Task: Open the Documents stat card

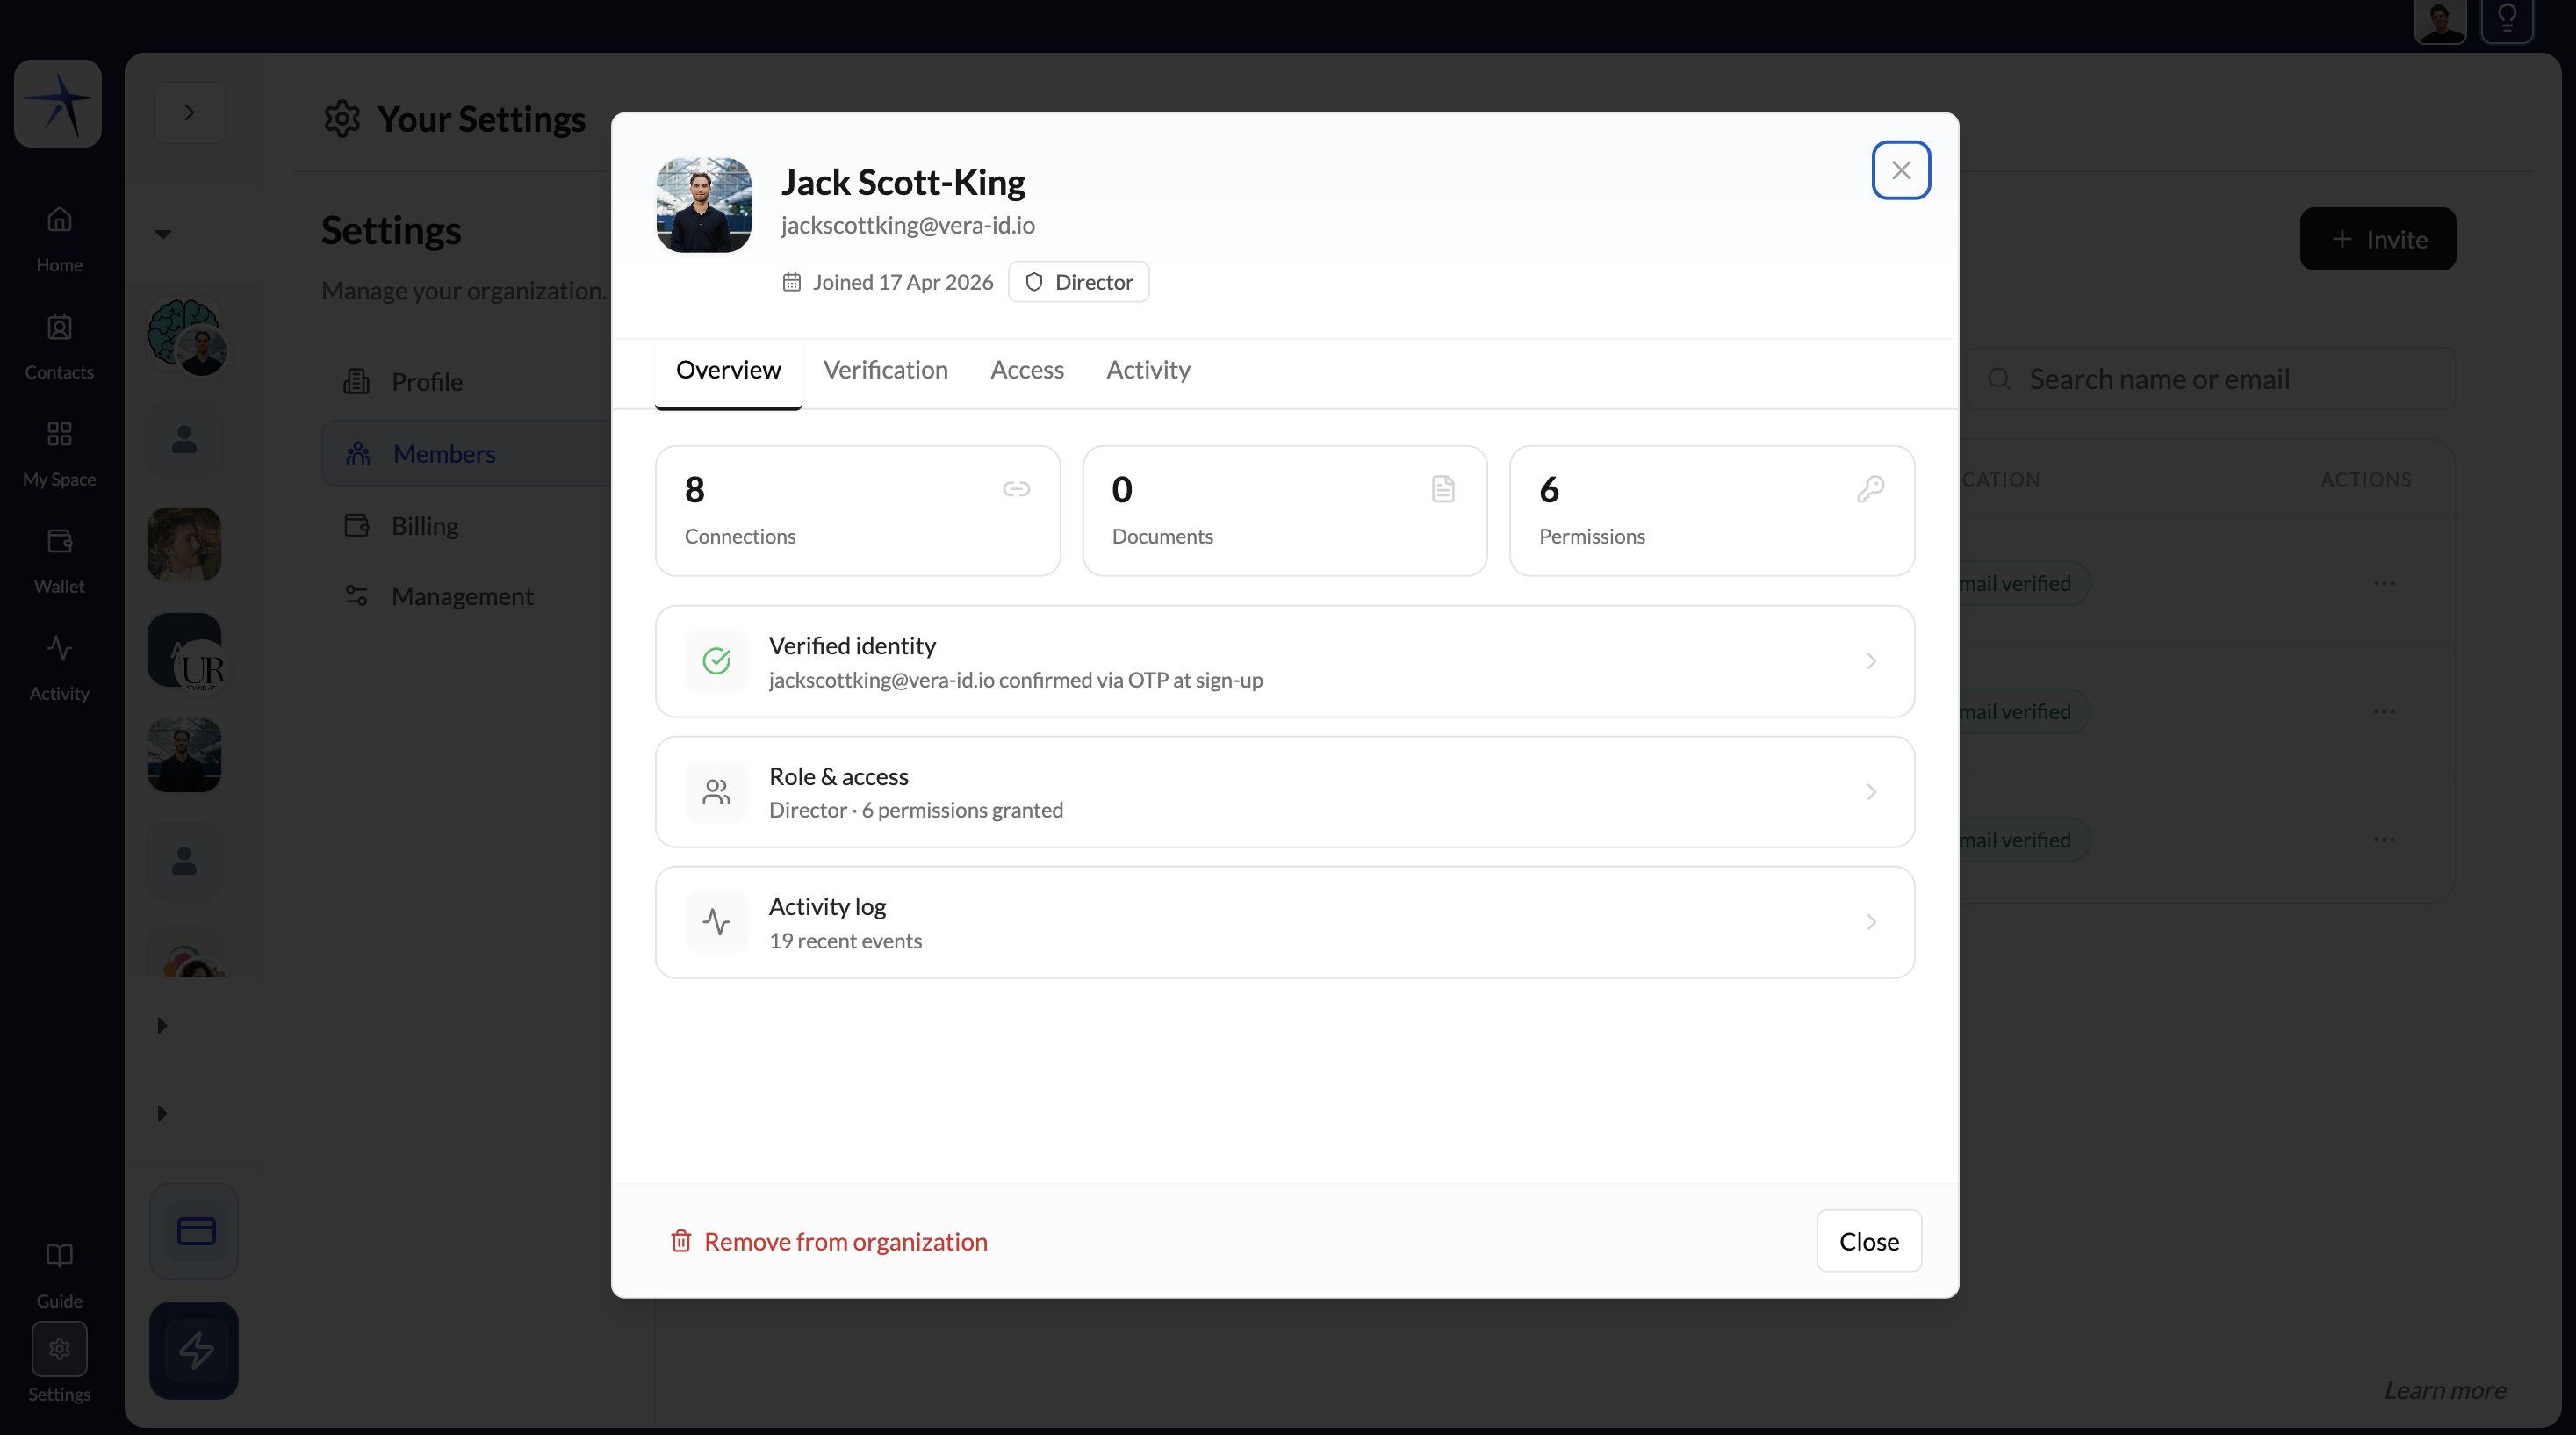Action: pyautogui.click(x=1284, y=511)
